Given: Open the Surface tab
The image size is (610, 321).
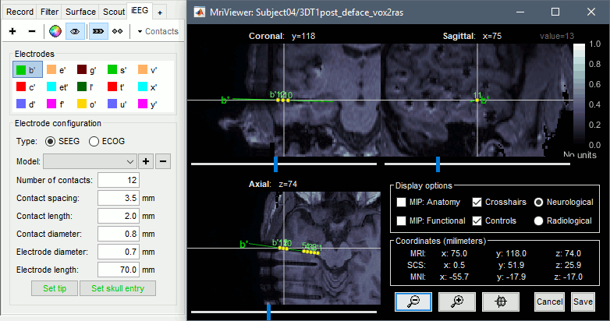Looking at the screenshot, I should (x=80, y=12).
